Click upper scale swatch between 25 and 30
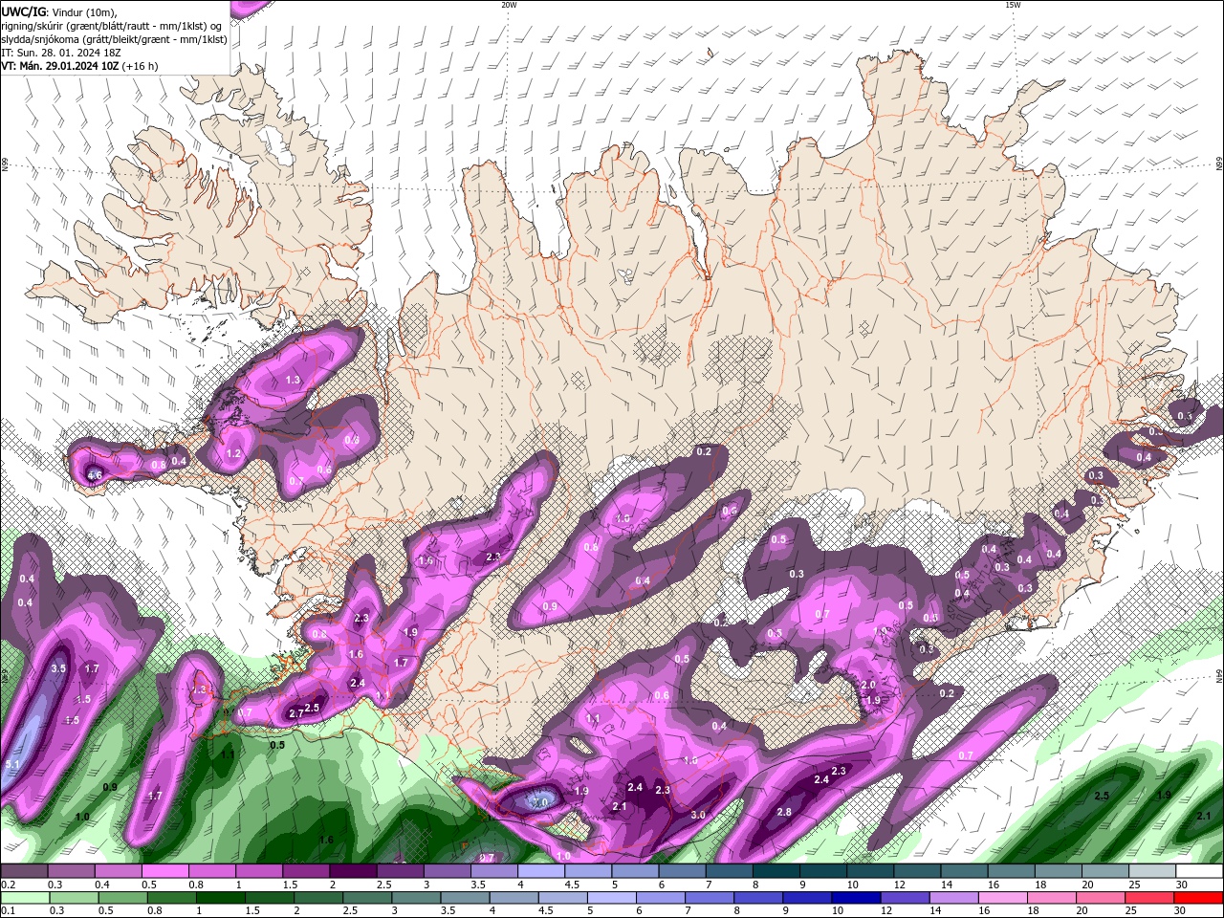Screen dimensions: 1224x918 (1153, 871)
